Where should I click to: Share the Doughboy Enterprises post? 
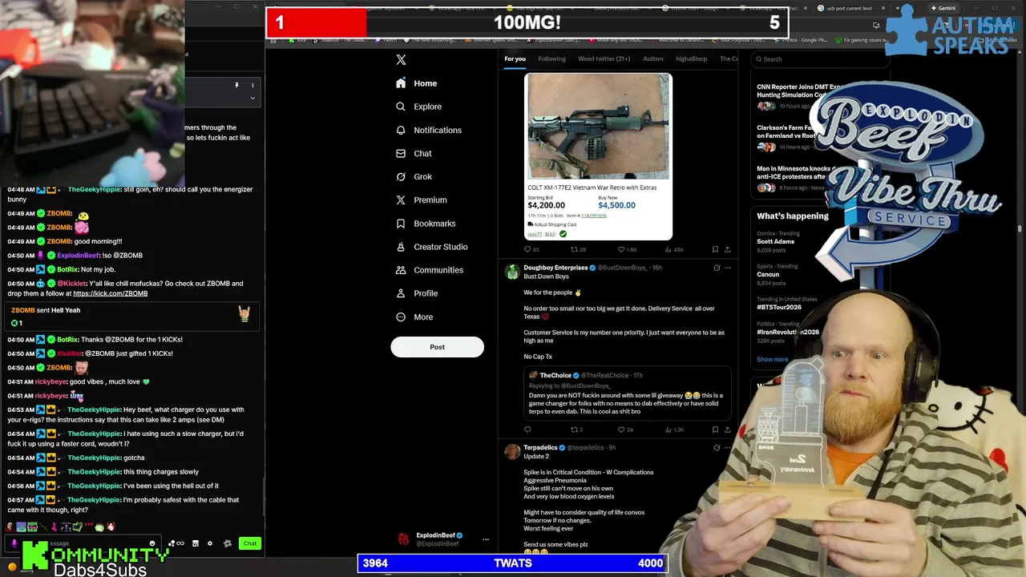(x=728, y=430)
